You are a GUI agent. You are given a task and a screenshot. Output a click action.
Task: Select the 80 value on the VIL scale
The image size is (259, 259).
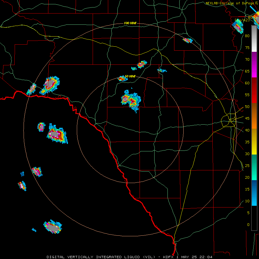point(247,36)
